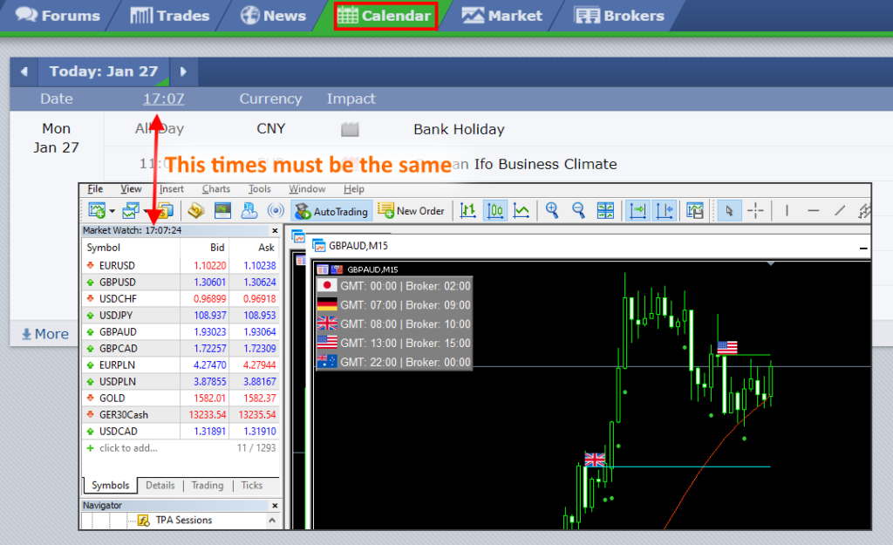Expand the More events link
Screen dimensions: 893x545
click(x=44, y=334)
